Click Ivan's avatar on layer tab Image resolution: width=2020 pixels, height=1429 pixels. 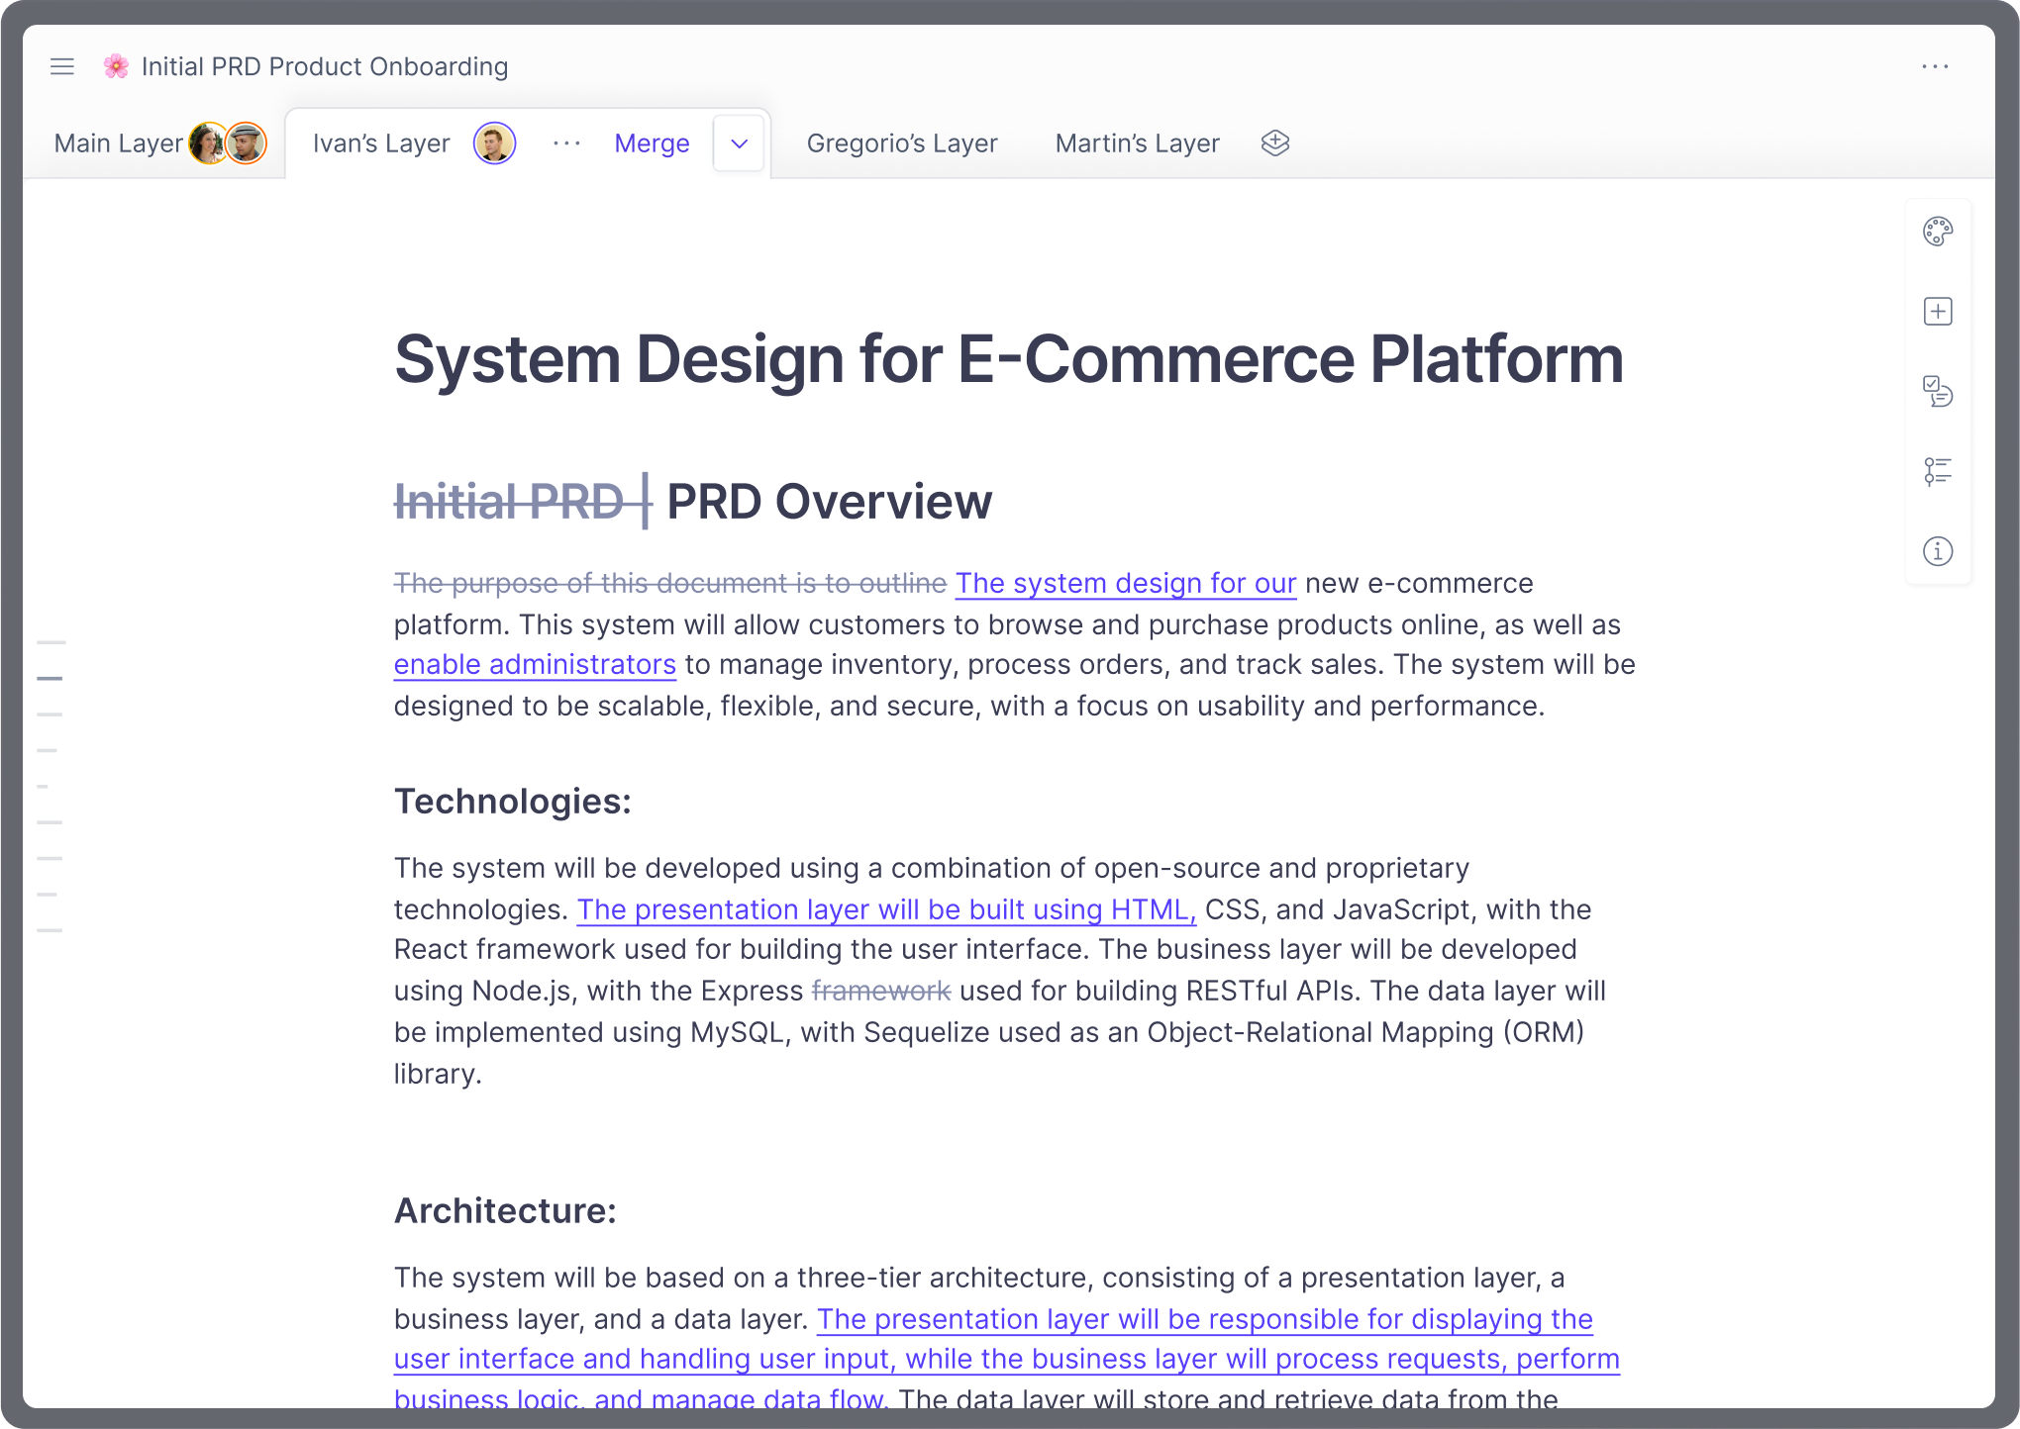[x=494, y=143]
